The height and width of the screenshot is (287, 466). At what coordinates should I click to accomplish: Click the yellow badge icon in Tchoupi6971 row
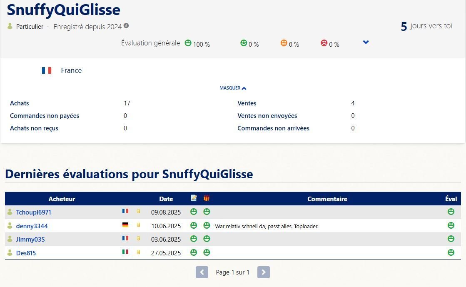tap(139, 211)
